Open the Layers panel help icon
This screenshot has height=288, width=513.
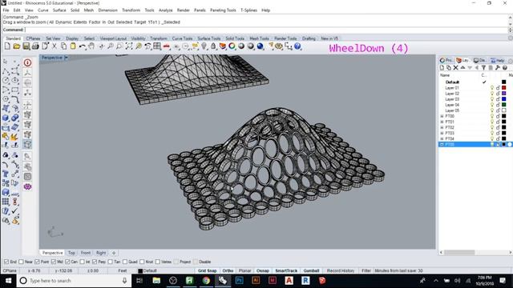click(505, 67)
